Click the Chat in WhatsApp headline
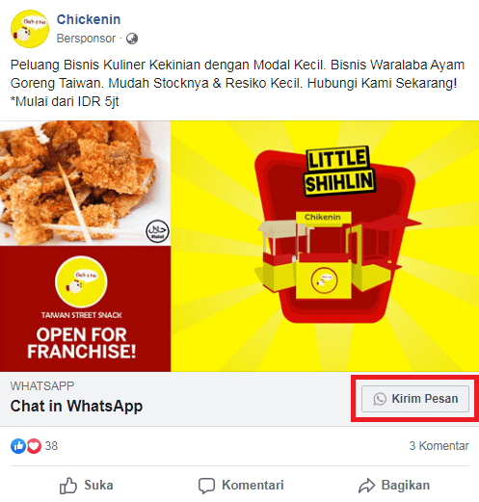The image size is (479, 502). [x=76, y=406]
